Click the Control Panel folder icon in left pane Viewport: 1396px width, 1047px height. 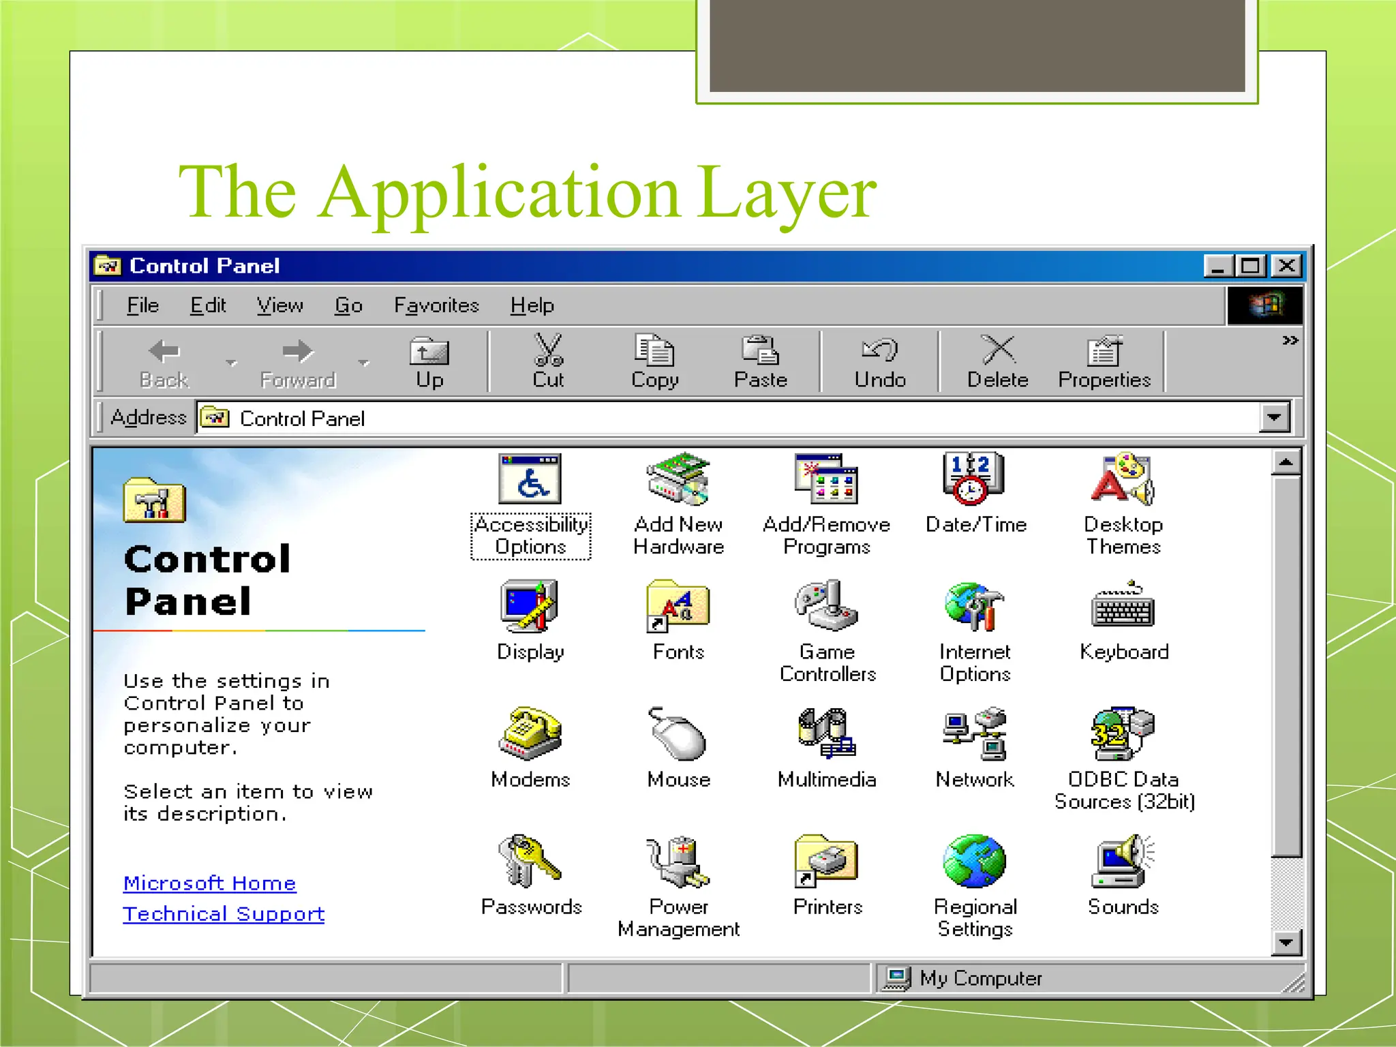point(155,500)
